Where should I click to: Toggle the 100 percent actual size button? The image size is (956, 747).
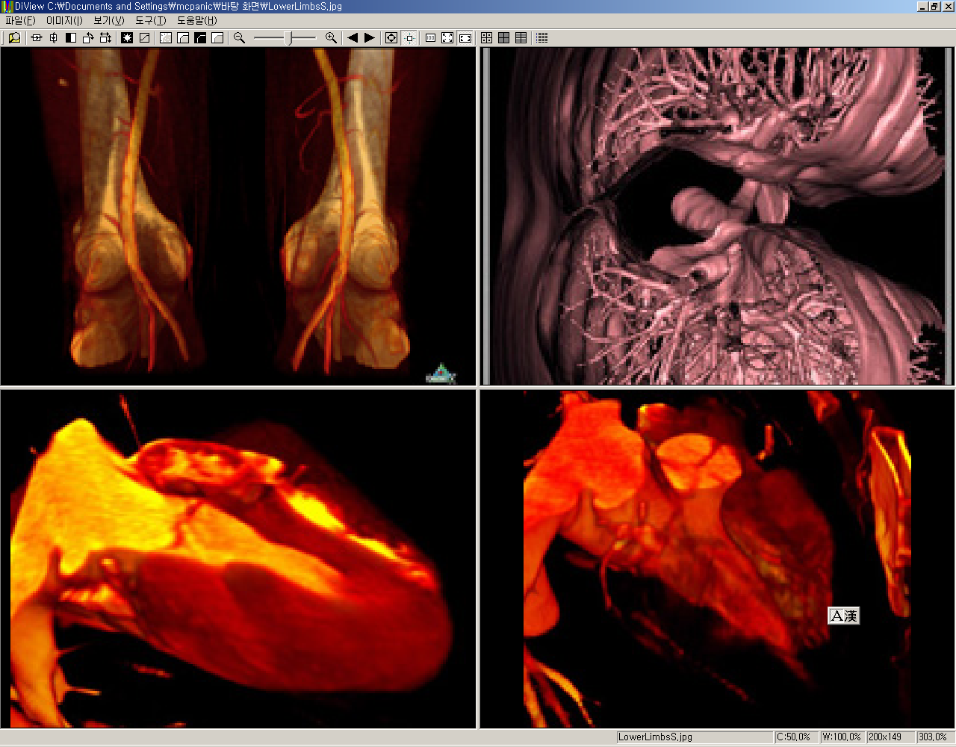coord(431,37)
